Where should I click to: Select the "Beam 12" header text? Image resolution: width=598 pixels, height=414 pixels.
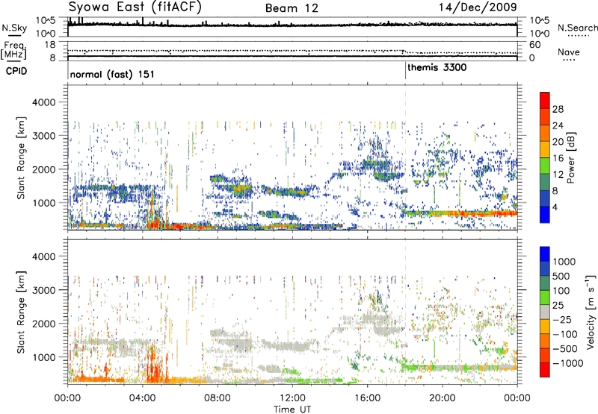pos(292,8)
